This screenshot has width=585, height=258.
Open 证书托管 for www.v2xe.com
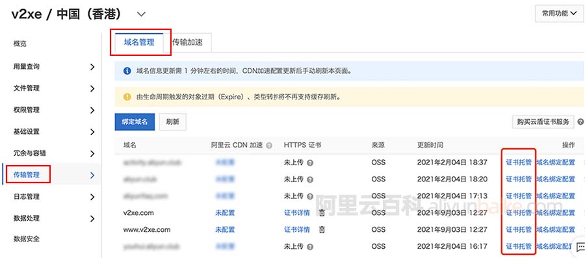point(519,229)
